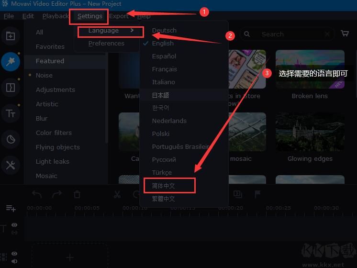Select Français language

coord(165,69)
